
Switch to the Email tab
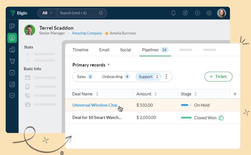click(104, 50)
